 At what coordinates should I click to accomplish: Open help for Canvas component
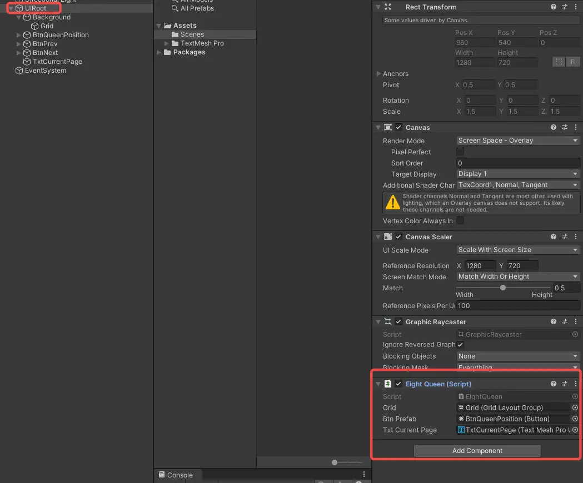point(553,128)
